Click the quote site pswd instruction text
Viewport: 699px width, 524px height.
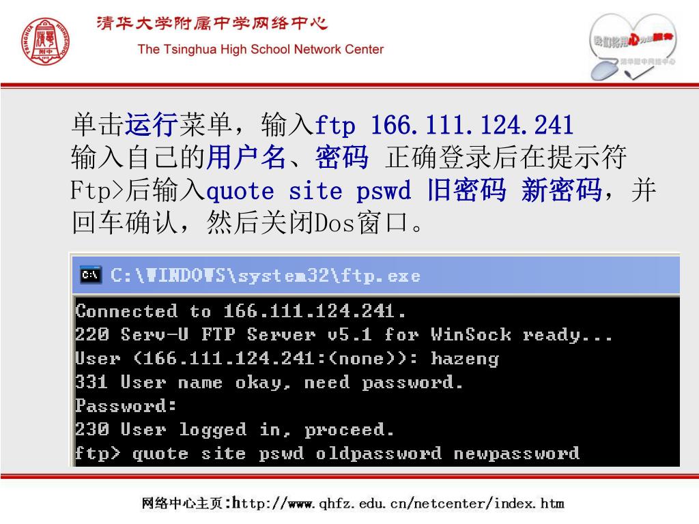click(x=309, y=191)
